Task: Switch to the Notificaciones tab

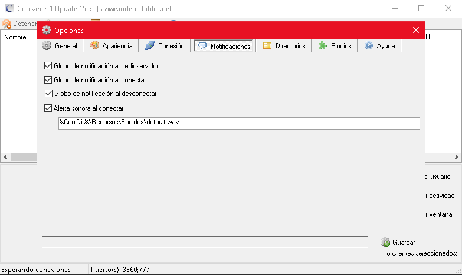Action: [224, 46]
